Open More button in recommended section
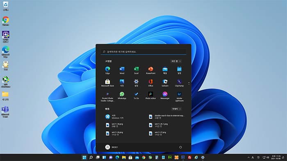Screen dimensions: 287x161 tap(176, 109)
